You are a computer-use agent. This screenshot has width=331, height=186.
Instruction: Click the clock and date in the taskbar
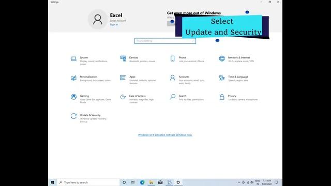[267, 182]
